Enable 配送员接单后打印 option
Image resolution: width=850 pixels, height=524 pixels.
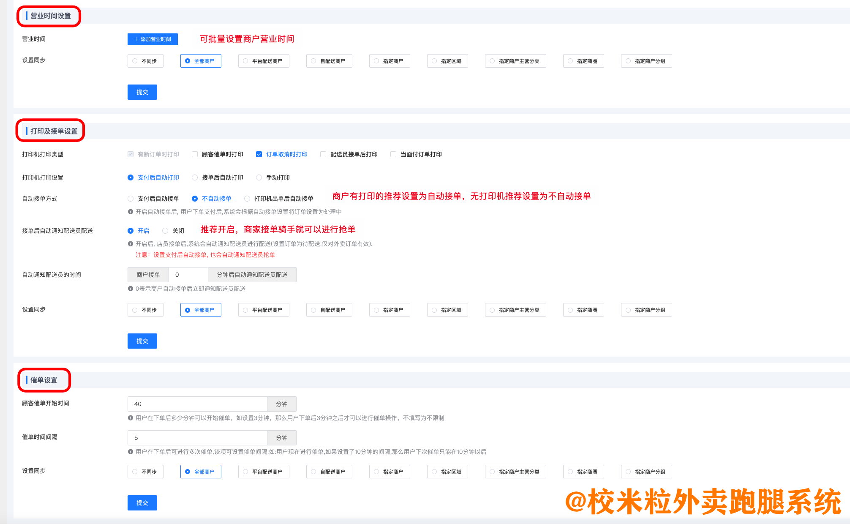coord(323,154)
